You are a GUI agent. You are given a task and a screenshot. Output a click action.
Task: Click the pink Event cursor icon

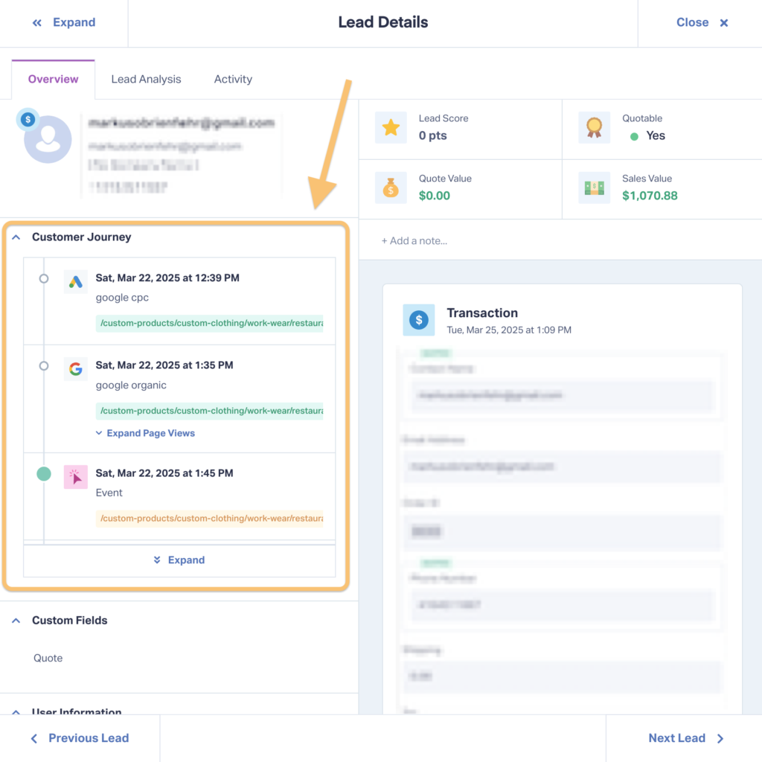pyautogui.click(x=75, y=477)
